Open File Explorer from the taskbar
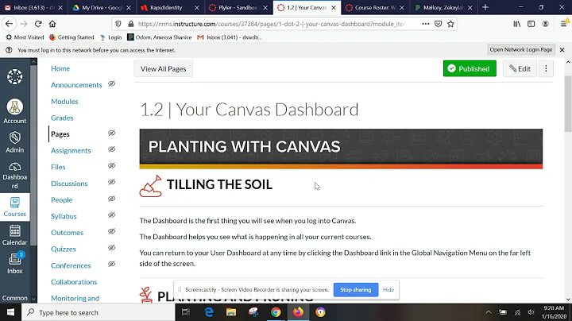Viewport: 572px width, 321px height. (231, 312)
